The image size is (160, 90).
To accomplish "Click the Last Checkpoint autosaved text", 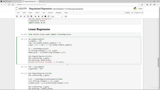I will tap(68, 9).
